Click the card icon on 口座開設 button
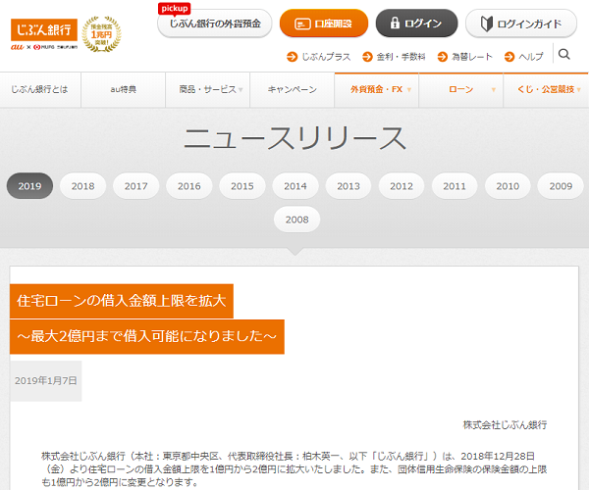The width and height of the screenshot is (589, 490). (x=302, y=24)
